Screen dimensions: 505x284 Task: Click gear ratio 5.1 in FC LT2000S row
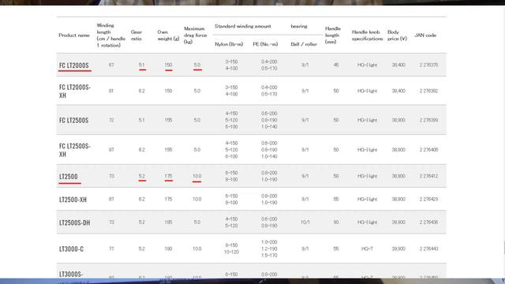[x=142, y=65]
